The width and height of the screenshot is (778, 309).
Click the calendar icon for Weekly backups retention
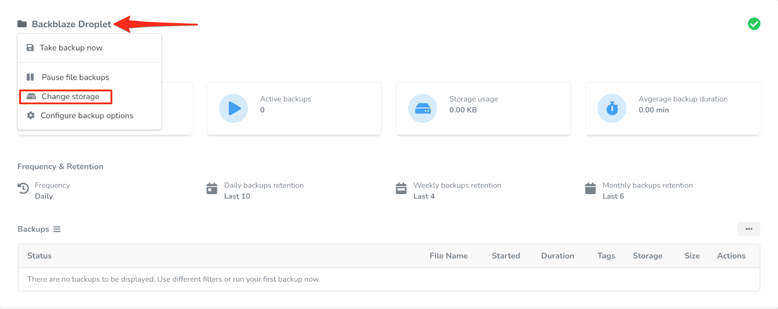coord(401,188)
